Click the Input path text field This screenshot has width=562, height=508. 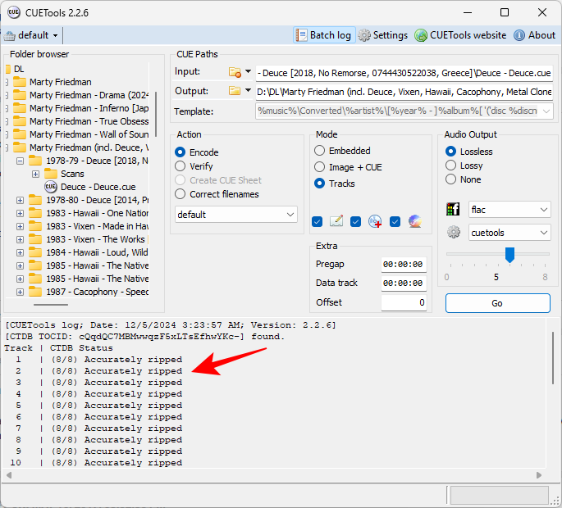[x=404, y=73]
